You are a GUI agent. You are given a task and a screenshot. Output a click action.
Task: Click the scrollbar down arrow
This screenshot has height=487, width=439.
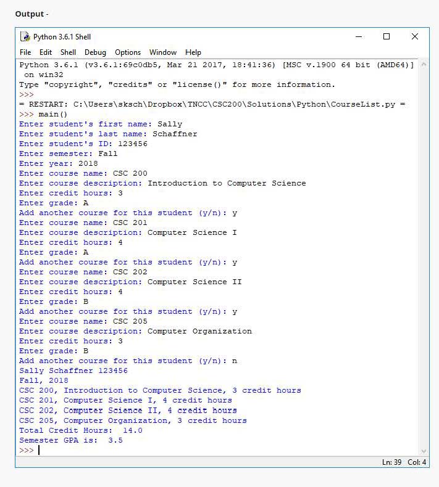pyautogui.click(x=424, y=451)
